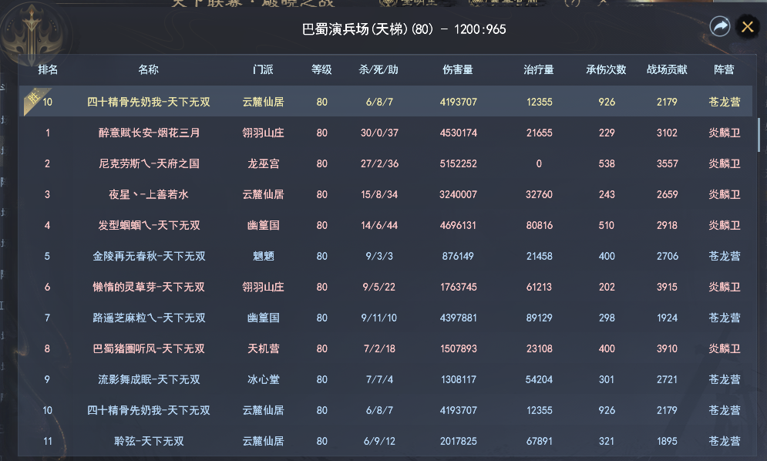Click contribution value 3557
767x461 pixels.
pyautogui.click(x=668, y=163)
